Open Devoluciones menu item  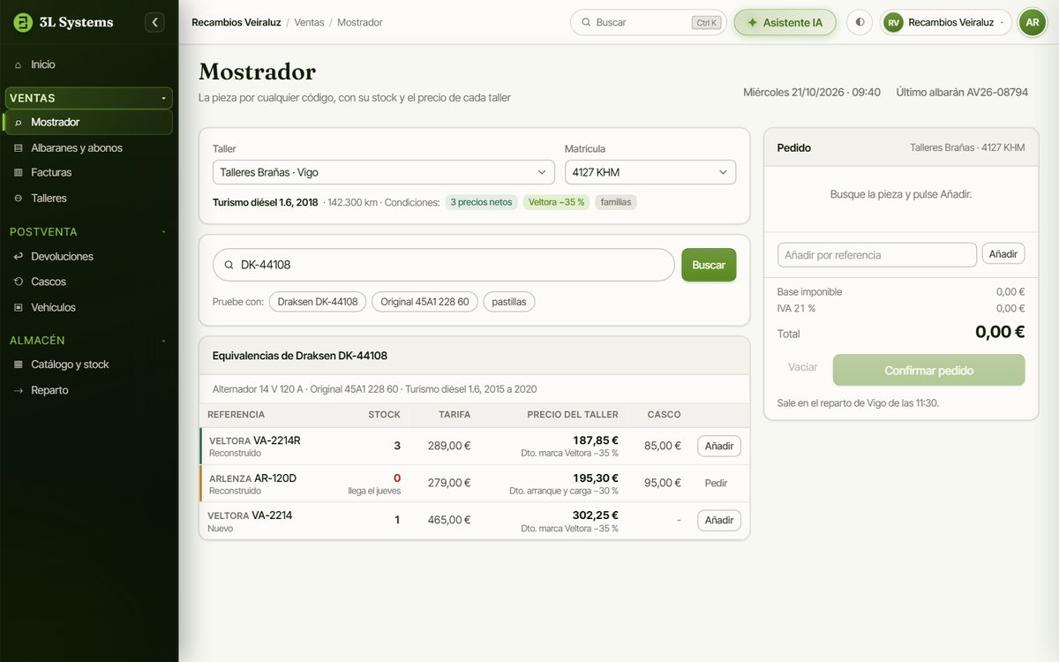pyautogui.click(x=89, y=256)
